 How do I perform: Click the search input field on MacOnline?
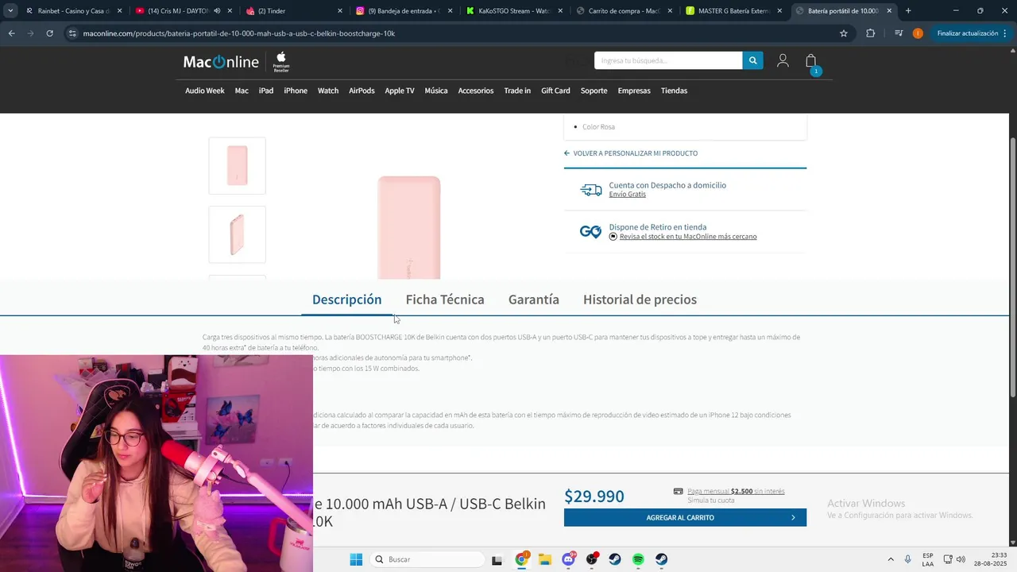coord(668,60)
